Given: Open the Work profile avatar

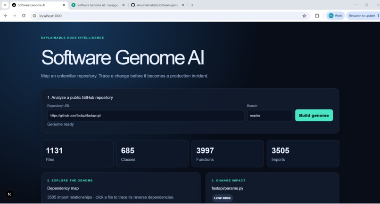Looking at the screenshot, I should [x=335, y=16].
